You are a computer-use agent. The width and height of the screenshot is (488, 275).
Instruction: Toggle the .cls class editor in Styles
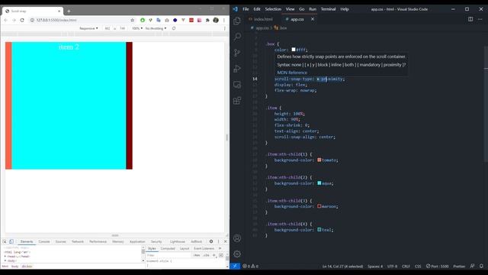click(x=207, y=255)
